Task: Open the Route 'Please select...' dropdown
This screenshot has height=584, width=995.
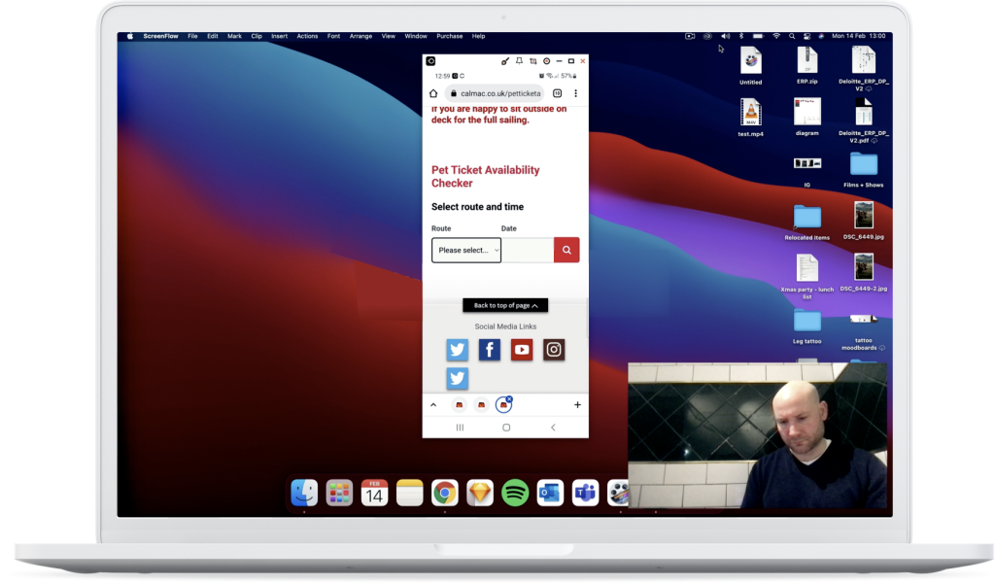Action: tap(466, 251)
